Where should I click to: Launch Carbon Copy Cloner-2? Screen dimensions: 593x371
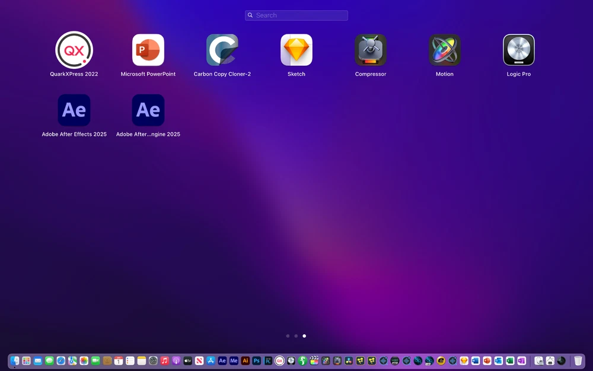(x=222, y=50)
